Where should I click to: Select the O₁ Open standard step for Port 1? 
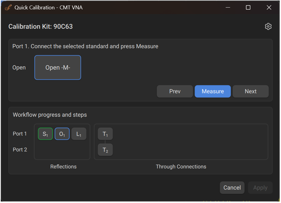[62, 134]
